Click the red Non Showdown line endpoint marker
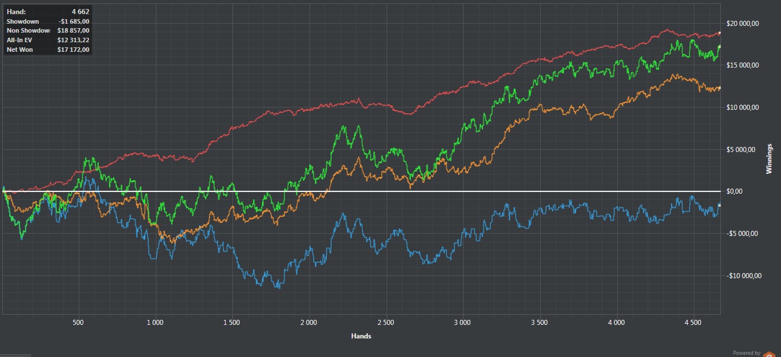The image size is (781, 357). pos(720,33)
